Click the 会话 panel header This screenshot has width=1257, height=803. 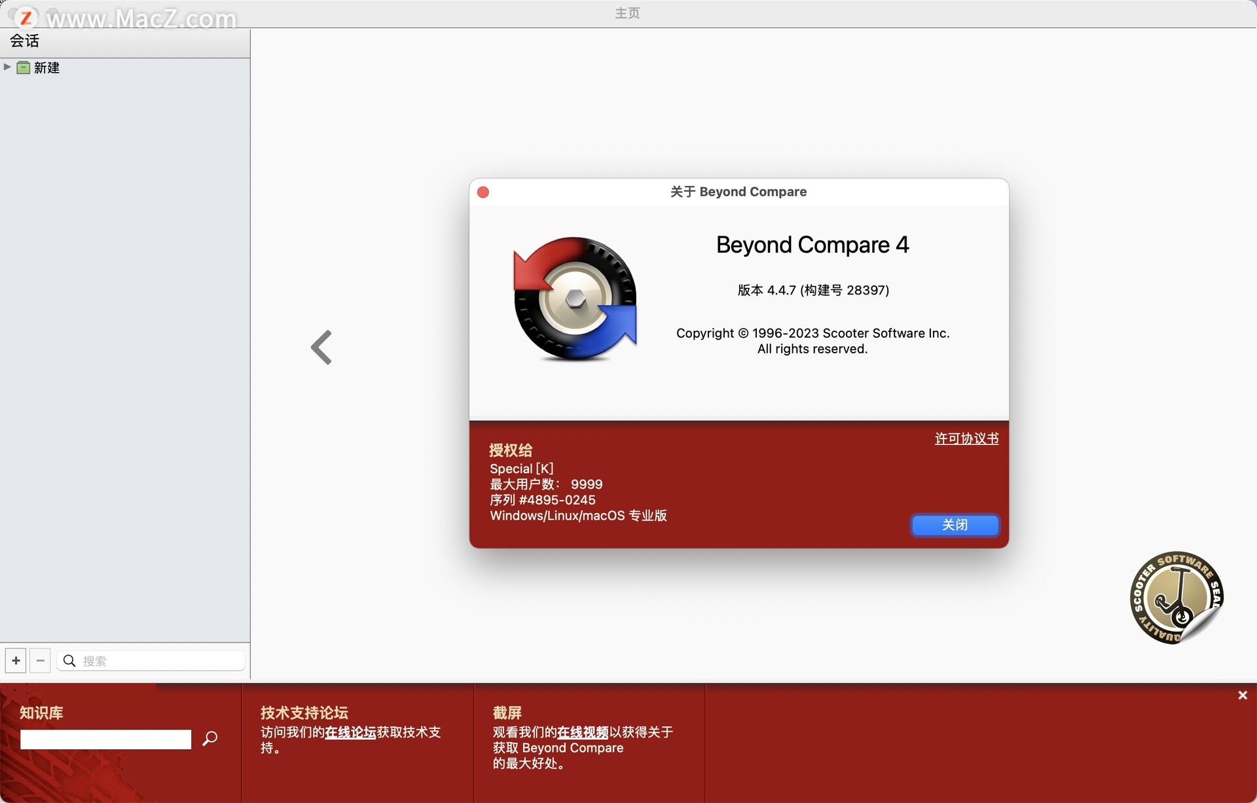(x=24, y=41)
